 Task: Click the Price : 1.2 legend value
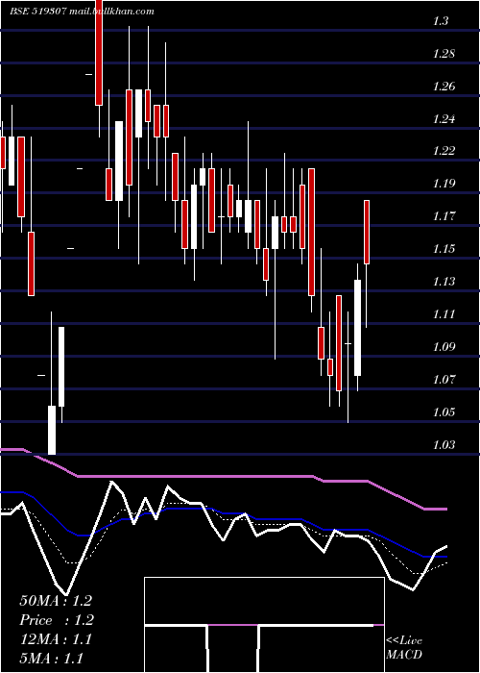point(57,620)
